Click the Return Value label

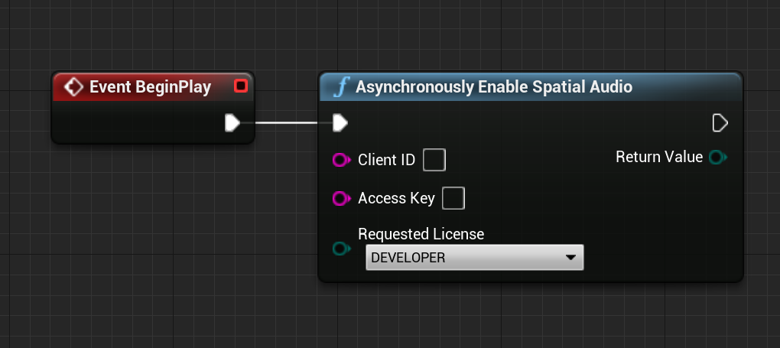click(658, 158)
